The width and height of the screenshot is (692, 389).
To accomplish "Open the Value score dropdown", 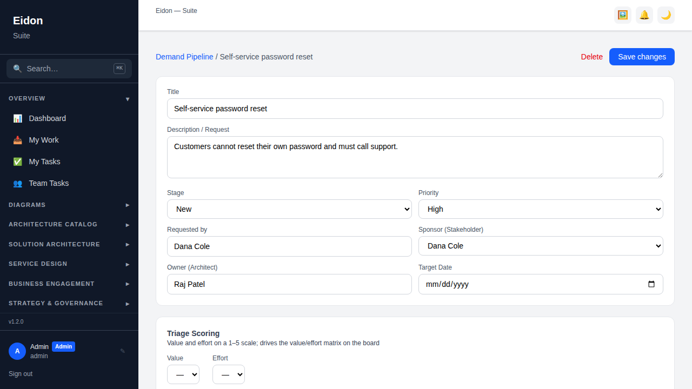I will [x=183, y=374].
